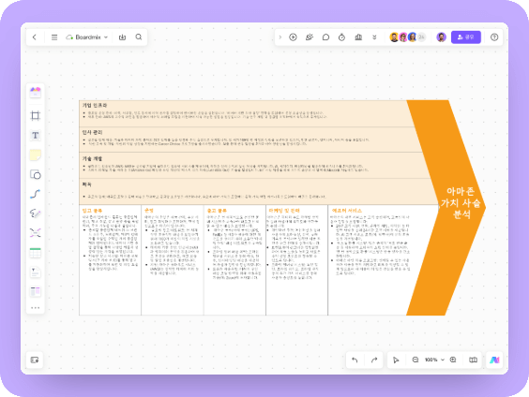Select the '기술 개발' heading text
This screenshot has width=529, height=397.
92,158
